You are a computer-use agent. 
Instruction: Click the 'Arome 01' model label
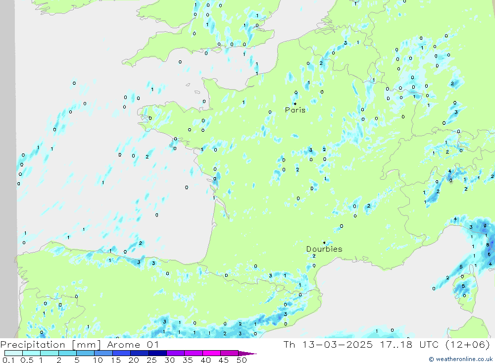[133, 344]
